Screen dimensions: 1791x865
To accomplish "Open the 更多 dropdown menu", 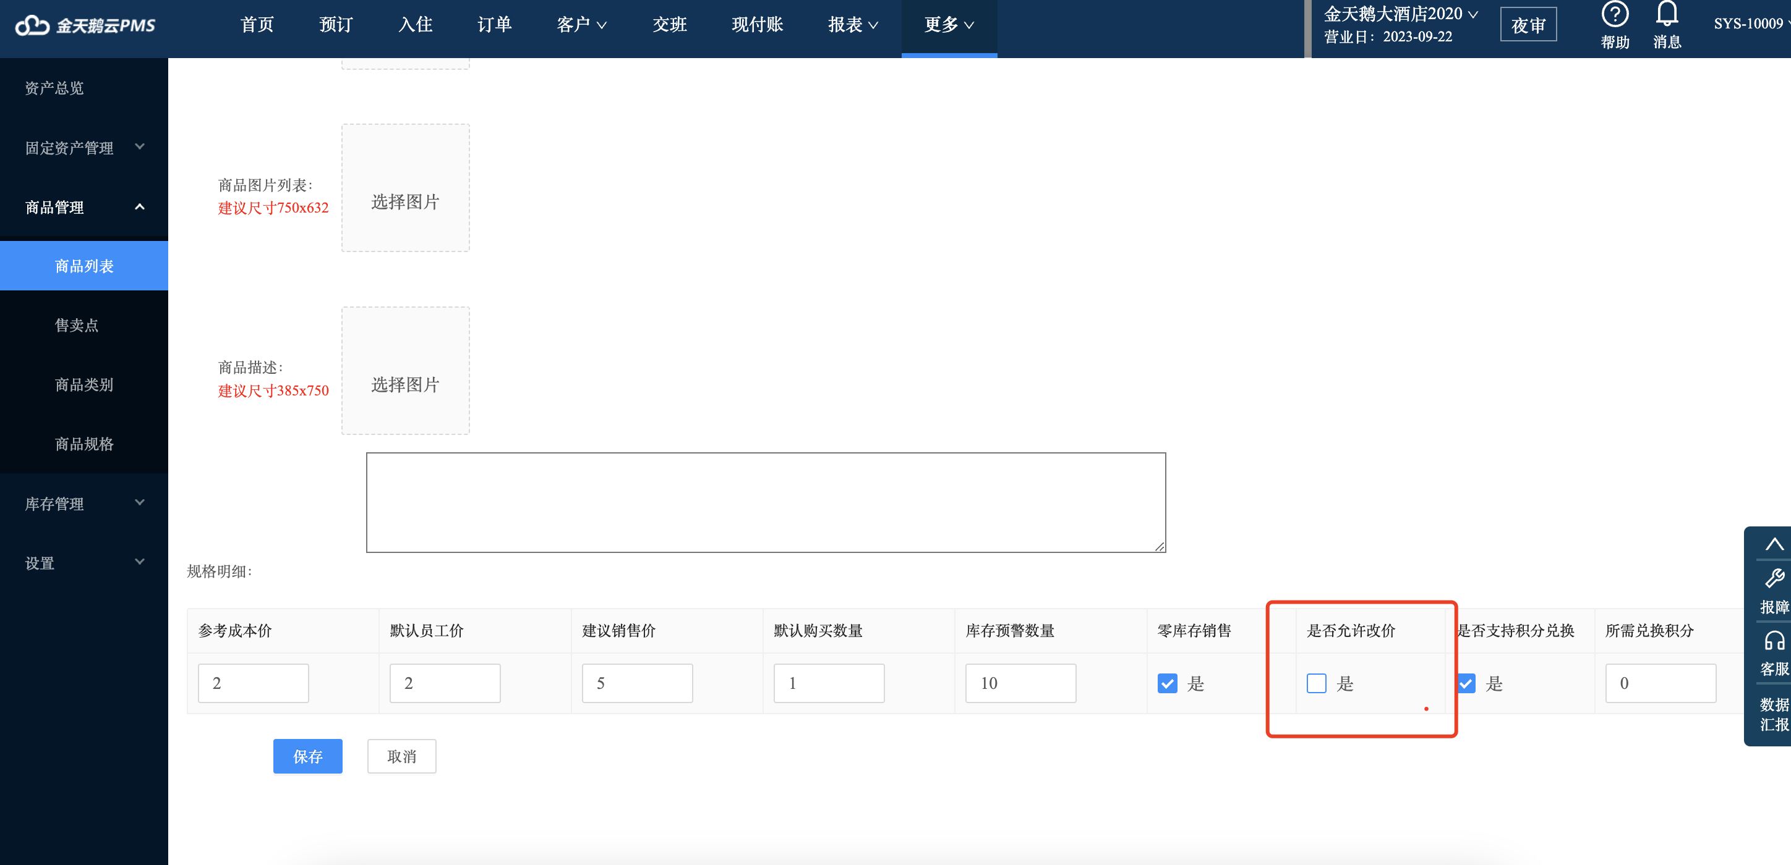I will click(x=949, y=25).
